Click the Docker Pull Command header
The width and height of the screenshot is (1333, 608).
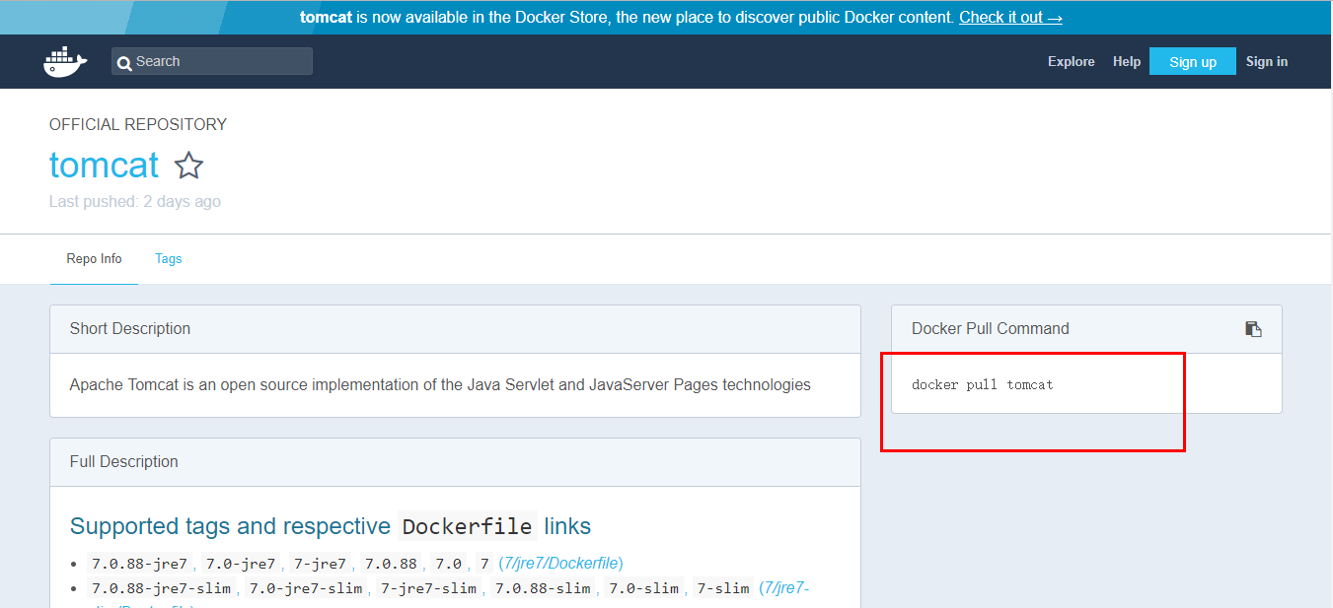(1086, 329)
